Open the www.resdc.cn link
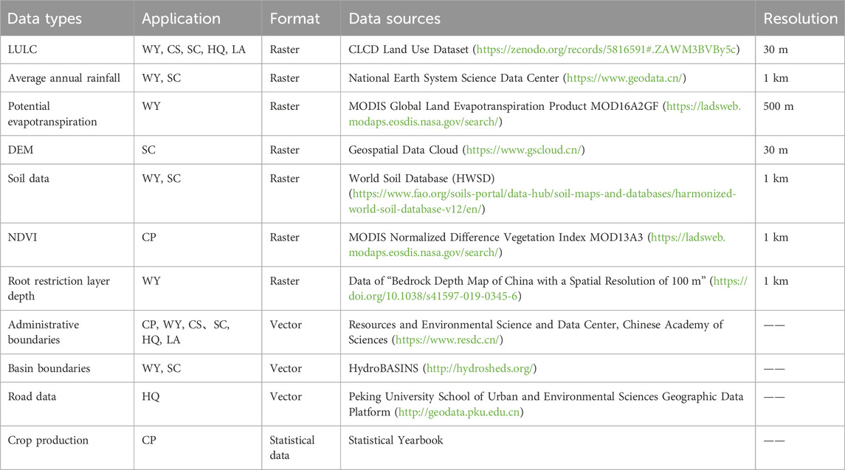Viewport: 845px width, 470px height. click(x=447, y=340)
